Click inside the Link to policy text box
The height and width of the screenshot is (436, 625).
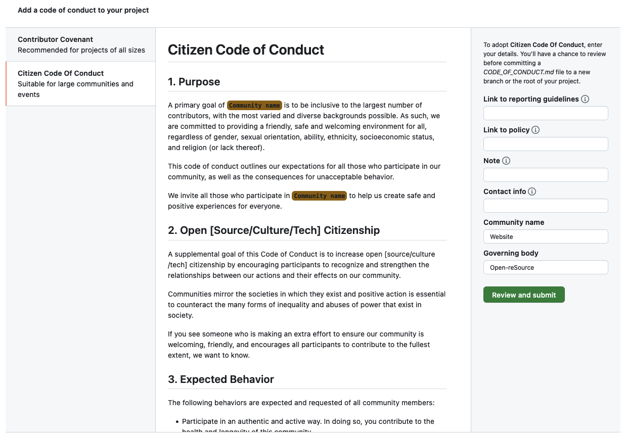click(545, 144)
